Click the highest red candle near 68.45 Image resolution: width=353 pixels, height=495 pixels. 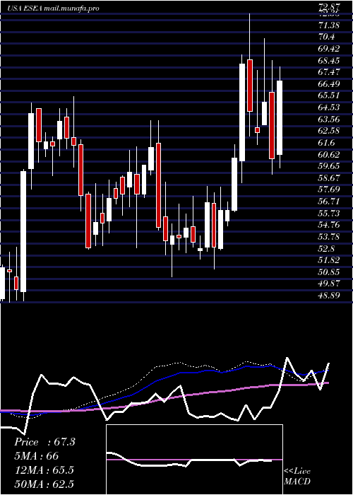pyautogui.click(x=250, y=86)
